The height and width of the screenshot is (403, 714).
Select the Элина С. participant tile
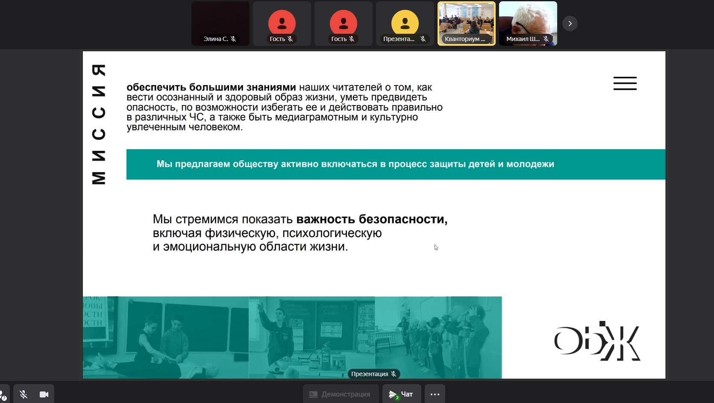tap(220, 21)
